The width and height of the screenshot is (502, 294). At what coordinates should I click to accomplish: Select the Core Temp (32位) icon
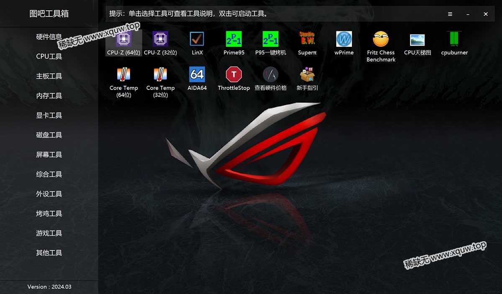point(160,74)
